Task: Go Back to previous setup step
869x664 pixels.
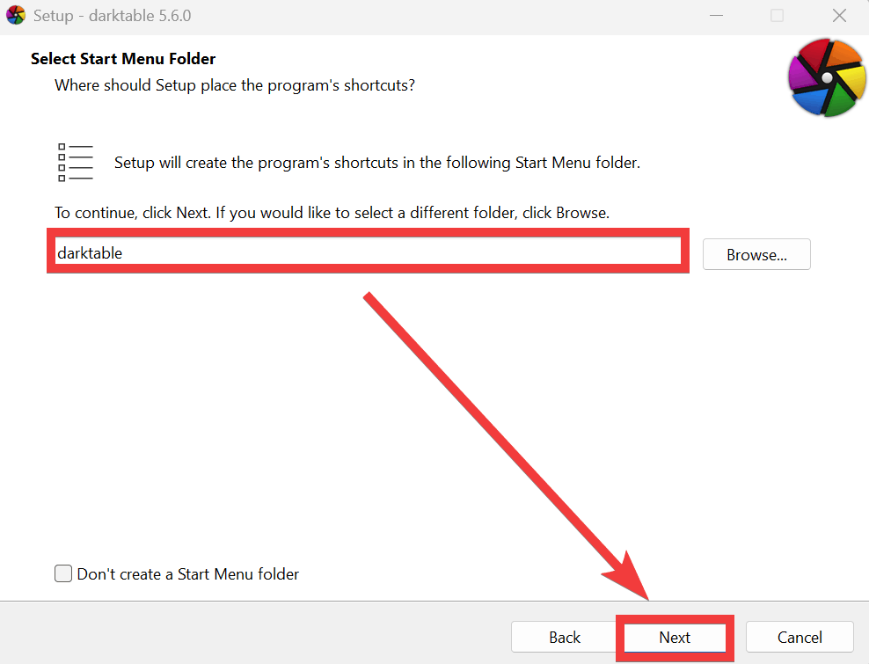Action: [564, 638]
